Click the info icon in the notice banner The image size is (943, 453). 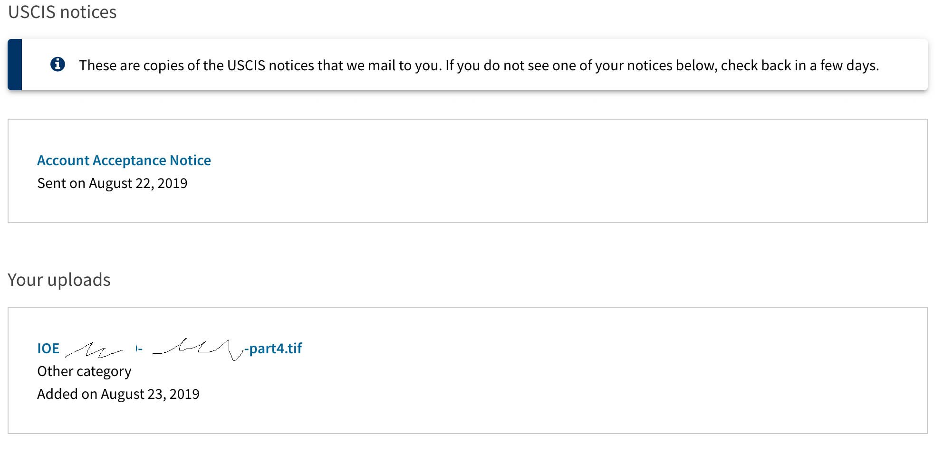[x=58, y=64]
